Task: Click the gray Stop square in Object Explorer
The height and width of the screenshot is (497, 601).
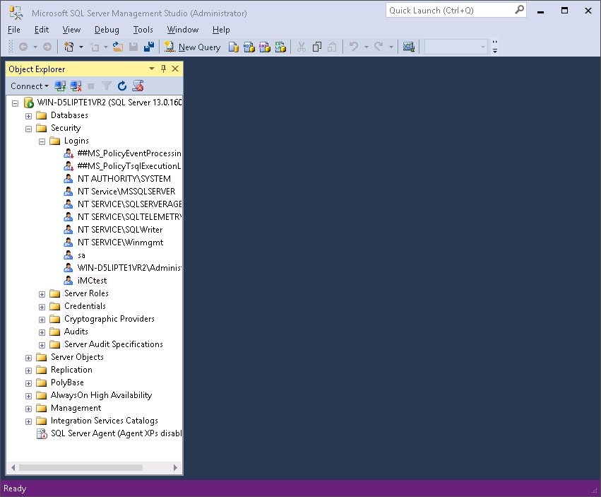Action: click(91, 86)
